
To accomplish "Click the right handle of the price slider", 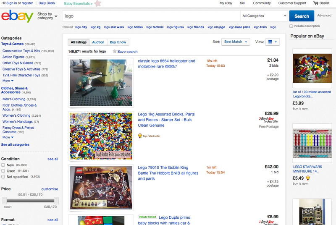I will tap(56, 201).
